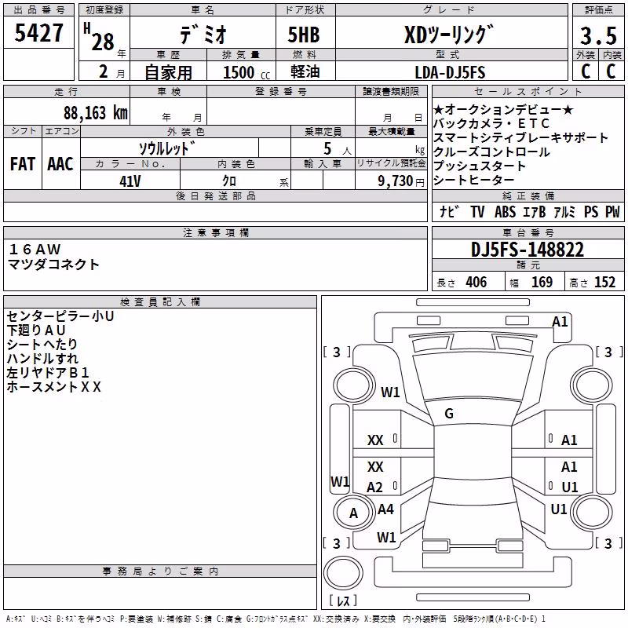628x628 pixels.
Task: Select the air conditioner value AAC
Action: pyautogui.click(x=60, y=164)
